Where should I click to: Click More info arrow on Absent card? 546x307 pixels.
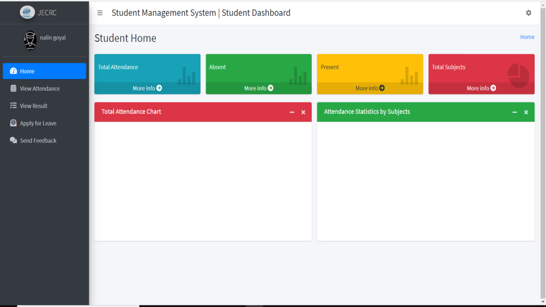coord(271,88)
